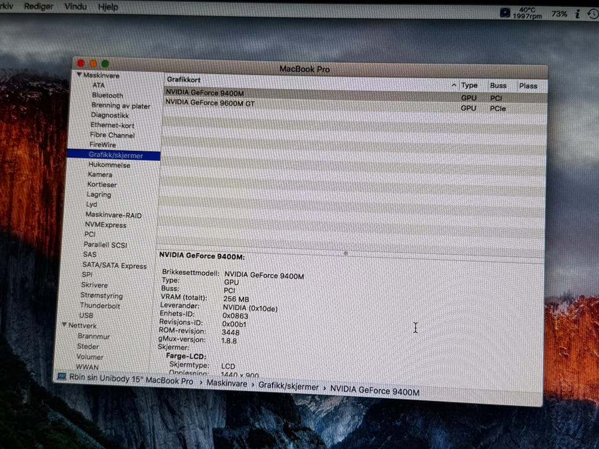Select Parallell SCSI in the sidebar
The image size is (599, 449).
(x=105, y=244)
